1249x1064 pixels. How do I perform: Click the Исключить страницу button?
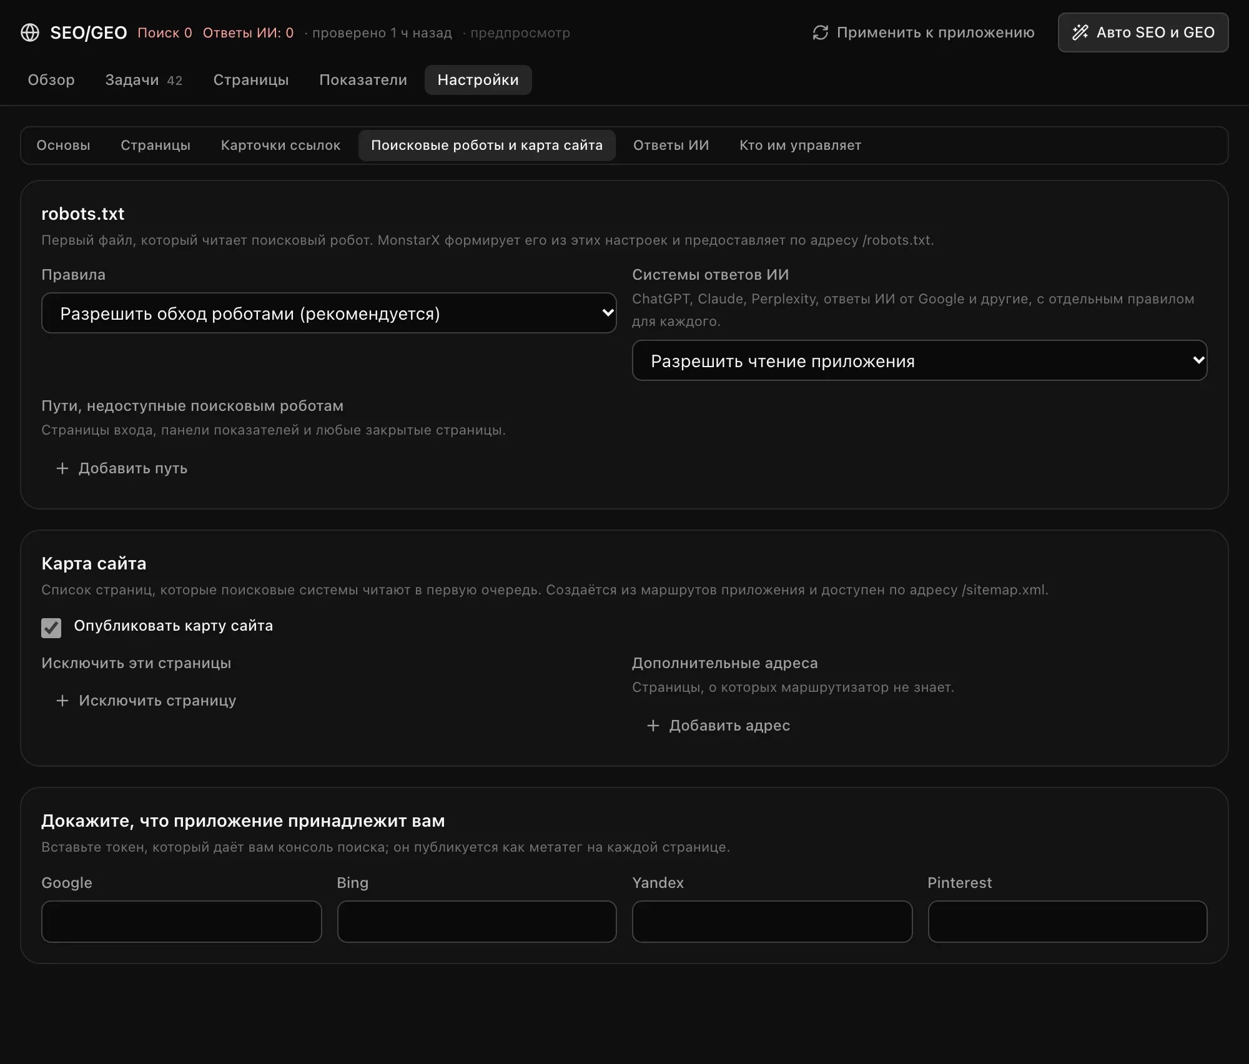tap(146, 701)
